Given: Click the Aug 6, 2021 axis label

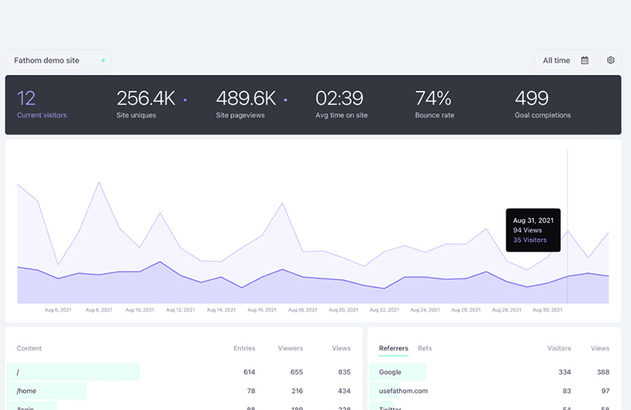Looking at the screenshot, I should [x=58, y=310].
